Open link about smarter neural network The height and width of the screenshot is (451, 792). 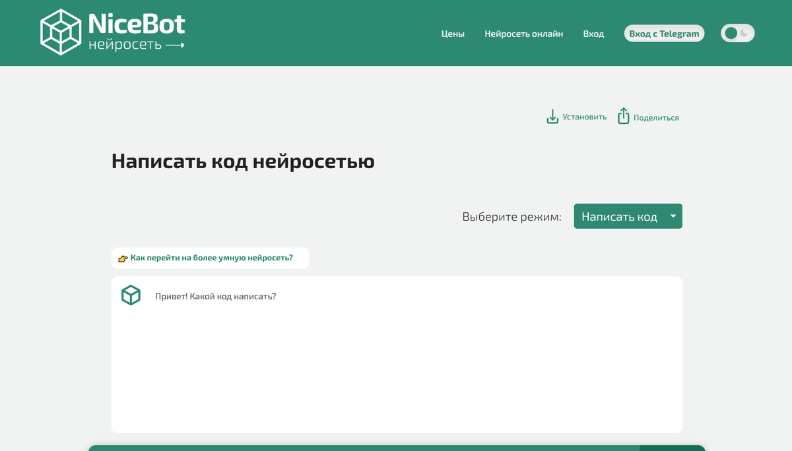pos(211,258)
